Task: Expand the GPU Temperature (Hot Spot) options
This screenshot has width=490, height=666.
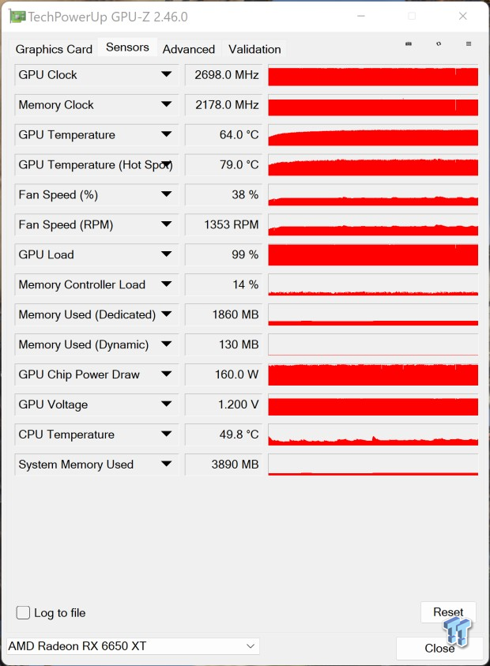Action: pos(165,165)
